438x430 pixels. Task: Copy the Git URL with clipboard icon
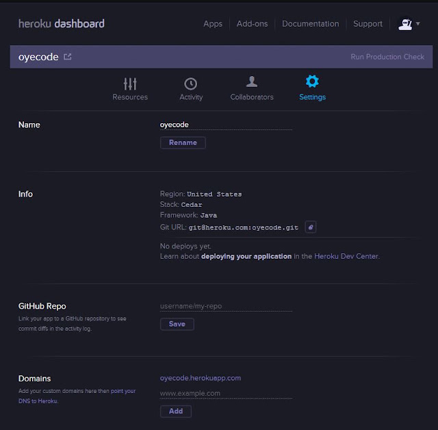pyautogui.click(x=310, y=227)
